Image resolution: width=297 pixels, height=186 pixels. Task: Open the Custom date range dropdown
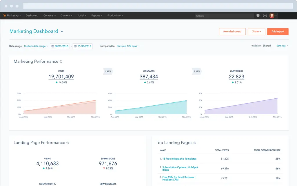tap(36, 46)
